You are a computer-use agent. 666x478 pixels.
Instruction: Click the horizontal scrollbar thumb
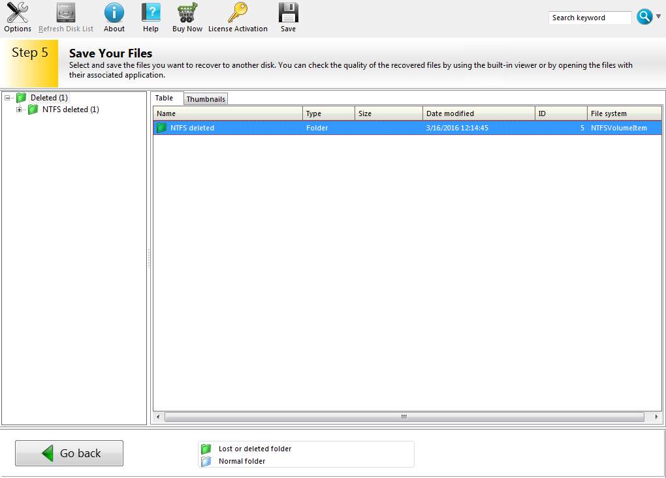pyautogui.click(x=404, y=417)
